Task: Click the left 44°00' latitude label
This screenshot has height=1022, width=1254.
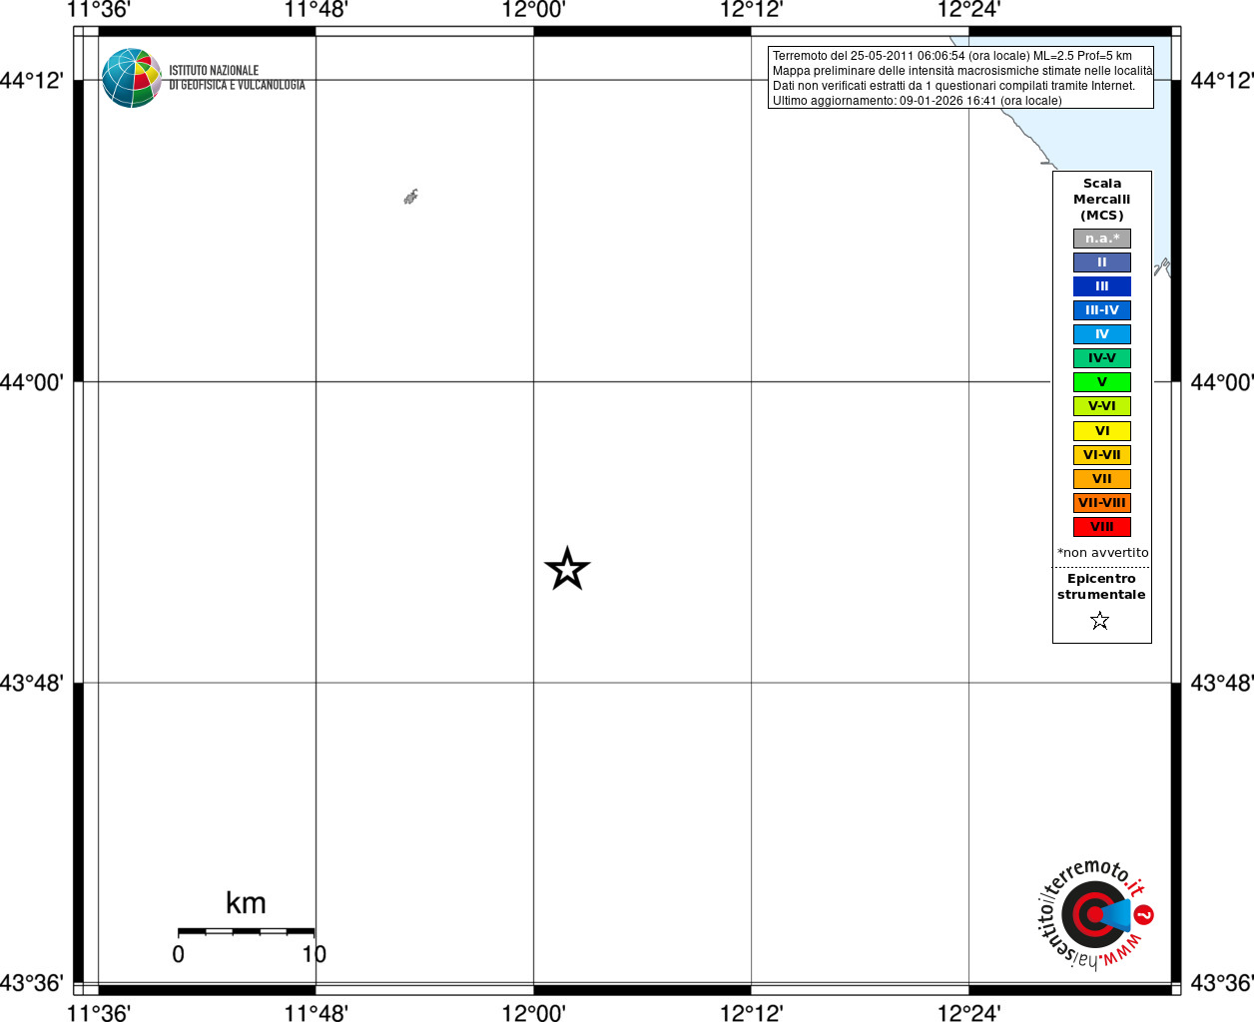Action: click(32, 382)
